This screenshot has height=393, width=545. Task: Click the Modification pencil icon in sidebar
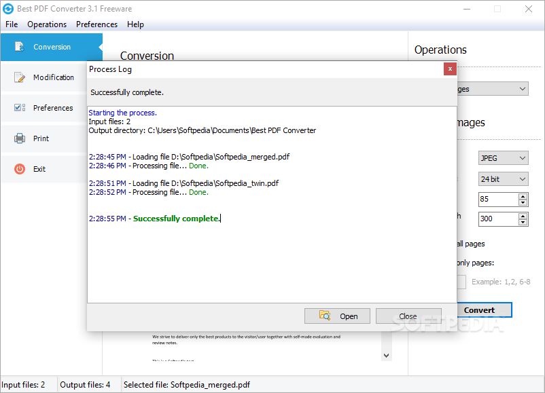click(20, 77)
